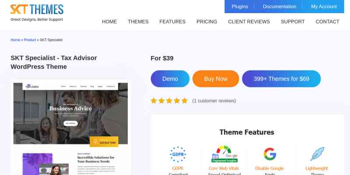Click the Lightweight feather icon

coord(317,154)
